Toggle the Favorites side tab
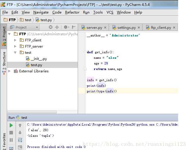The image size is (189, 150). pos(4,141)
